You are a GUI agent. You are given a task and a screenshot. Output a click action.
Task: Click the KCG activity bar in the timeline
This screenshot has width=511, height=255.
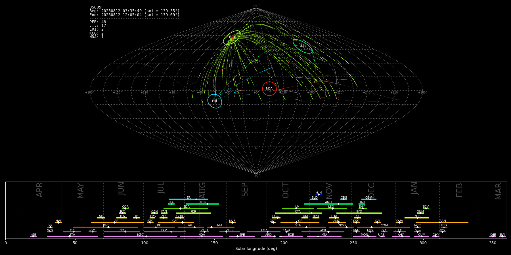[x=202, y=204]
